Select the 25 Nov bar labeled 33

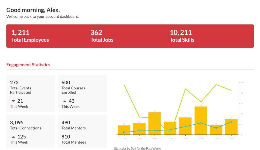[185, 126]
